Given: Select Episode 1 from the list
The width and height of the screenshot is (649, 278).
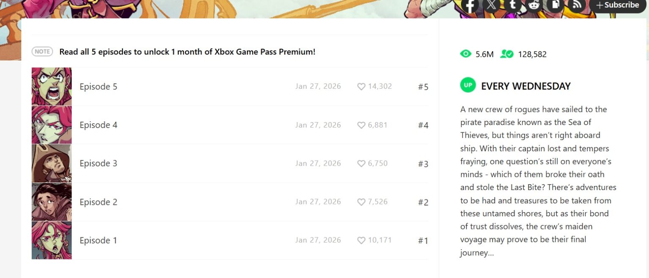Looking at the screenshot, I should pyautogui.click(x=98, y=240).
